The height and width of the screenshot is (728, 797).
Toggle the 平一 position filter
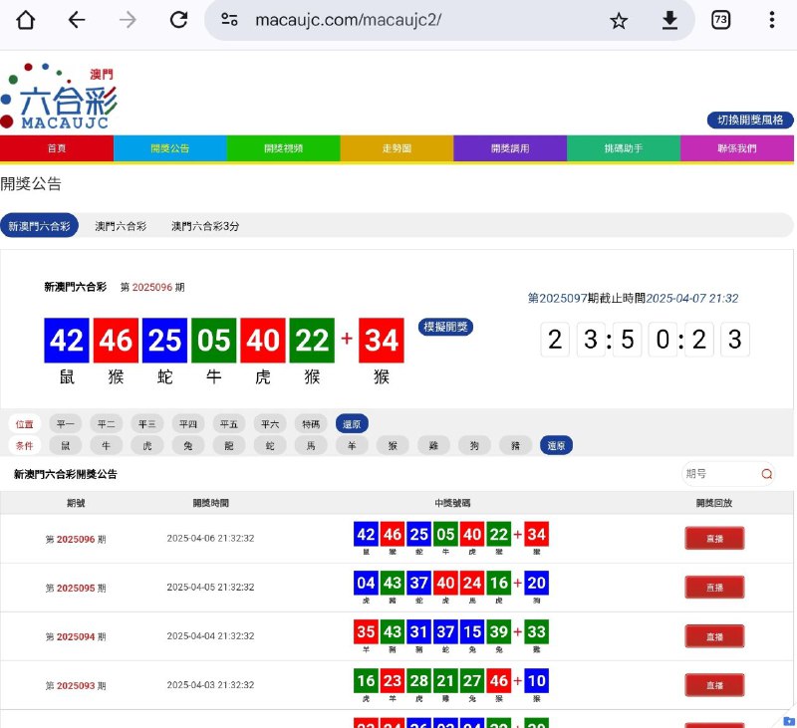pyautogui.click(x=65, y=423)
